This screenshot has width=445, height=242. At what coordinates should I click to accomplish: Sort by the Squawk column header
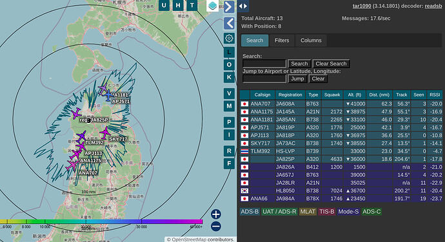coord(332,95)
